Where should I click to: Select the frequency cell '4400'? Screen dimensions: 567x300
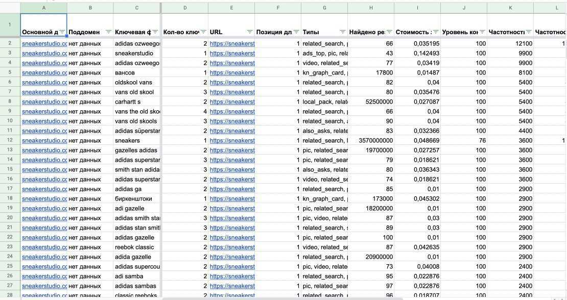pos(510,131)
